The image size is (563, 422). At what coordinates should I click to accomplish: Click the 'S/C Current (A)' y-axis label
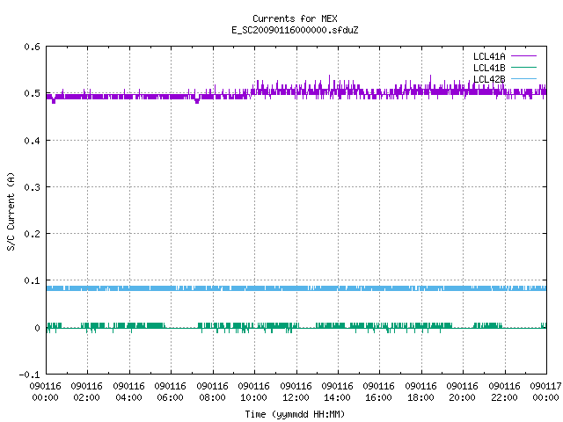pos(11,211)
